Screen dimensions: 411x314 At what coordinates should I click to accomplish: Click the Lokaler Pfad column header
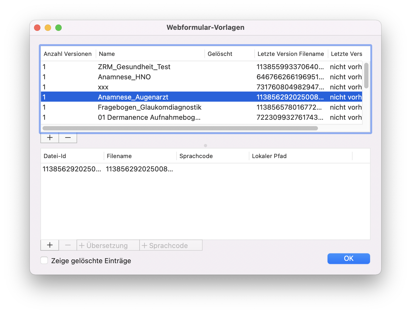(x=301, y=156)
